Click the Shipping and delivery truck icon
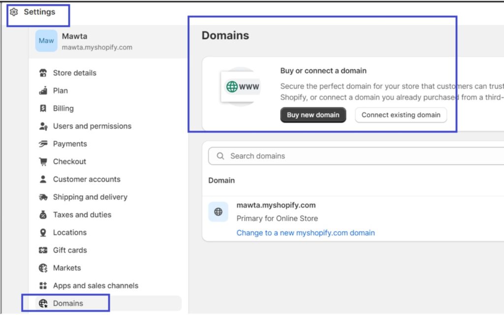Screen dimensions: 504x315 tap(43, 197)
